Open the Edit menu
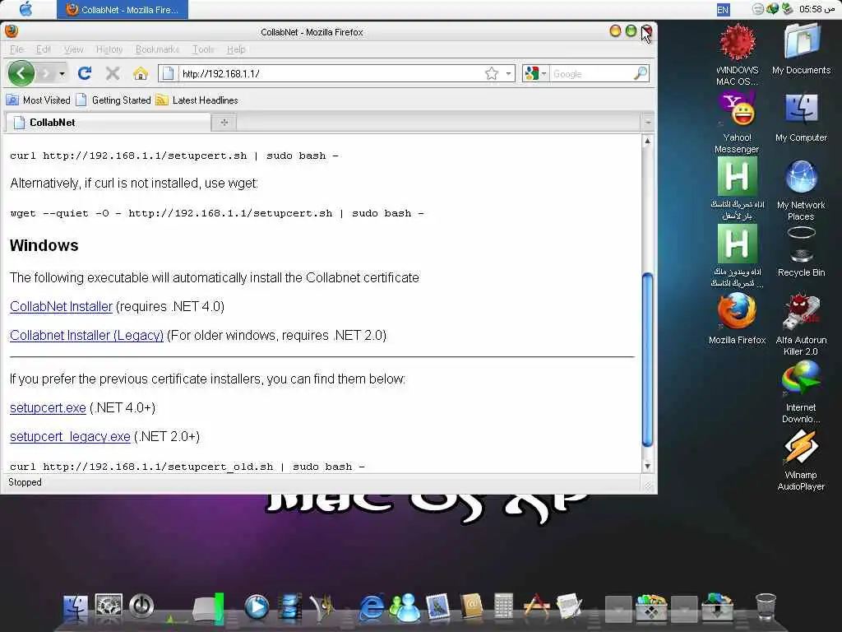The width and height of the screenshot is (842, 632). 44,49
